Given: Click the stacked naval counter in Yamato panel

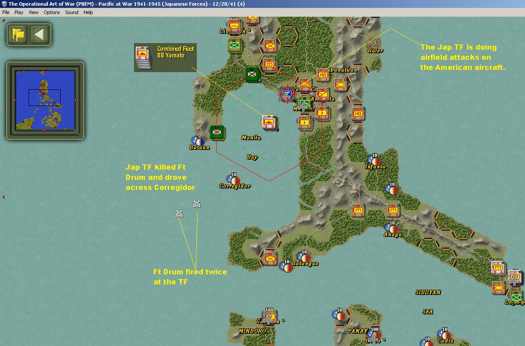Looking at the screenshot, I should pos(143,57).
